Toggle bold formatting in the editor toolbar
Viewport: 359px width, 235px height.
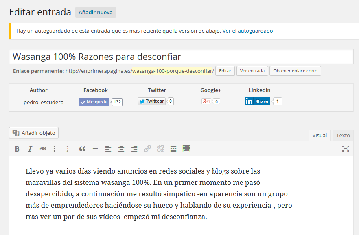[x=17, y=149]
